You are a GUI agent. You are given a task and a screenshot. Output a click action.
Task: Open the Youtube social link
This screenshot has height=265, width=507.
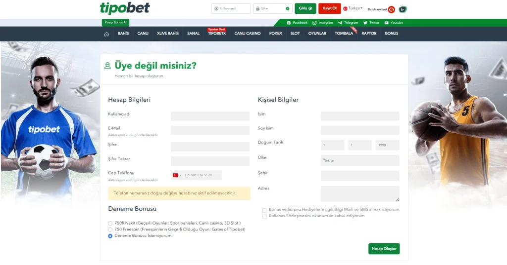point(394,23)
